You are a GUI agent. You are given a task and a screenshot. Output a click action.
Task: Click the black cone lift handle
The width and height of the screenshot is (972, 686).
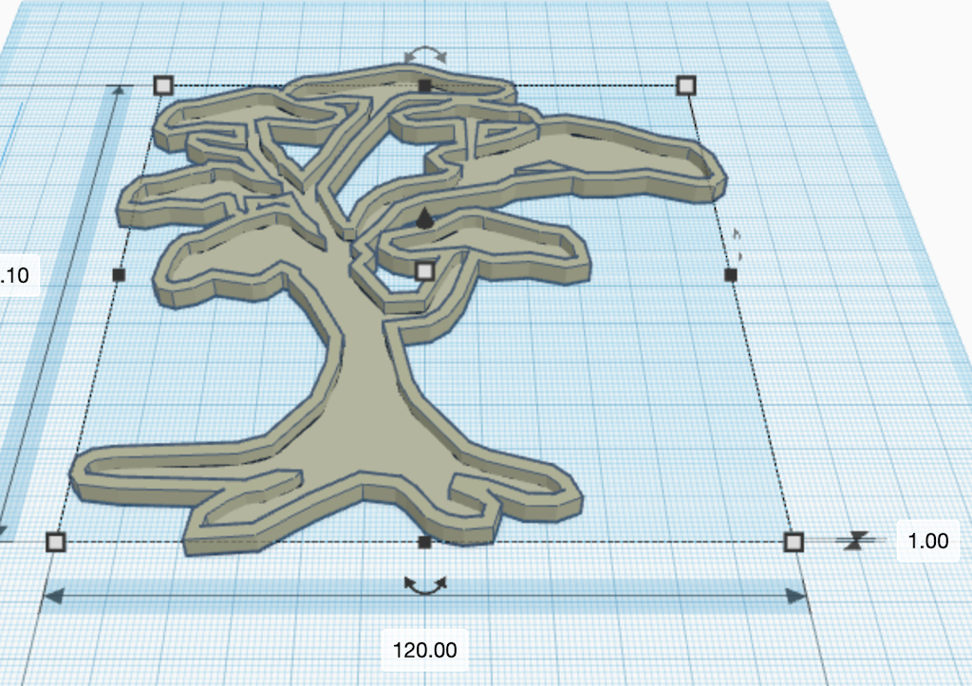coord(425,218)
